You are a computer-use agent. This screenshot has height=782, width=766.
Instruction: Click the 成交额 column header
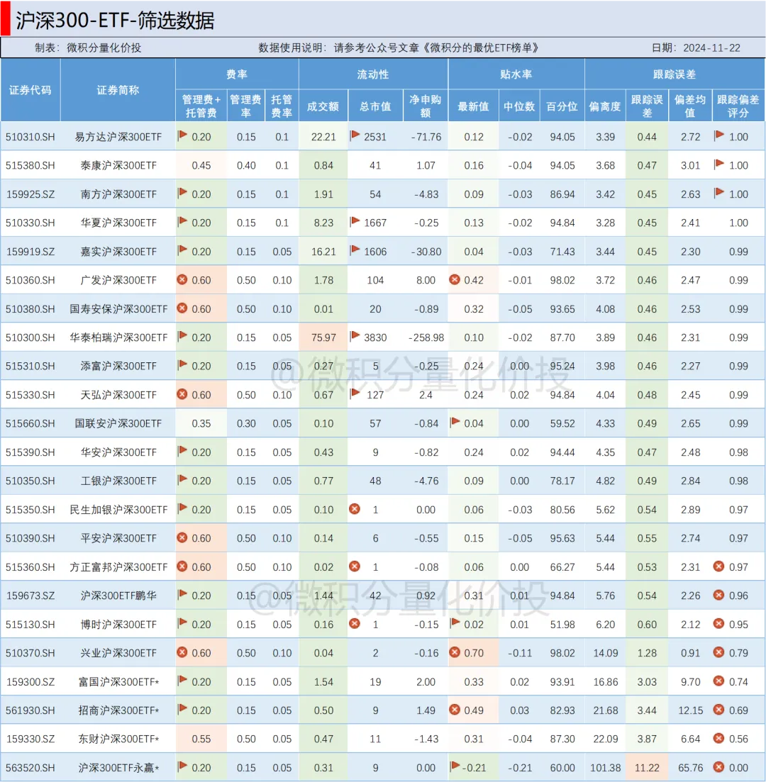(x=323, y=106)
